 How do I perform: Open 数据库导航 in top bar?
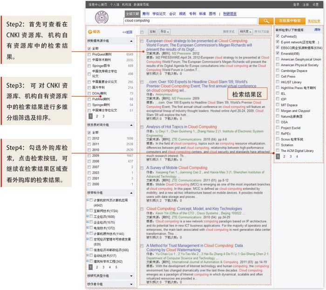click(141, 4)
